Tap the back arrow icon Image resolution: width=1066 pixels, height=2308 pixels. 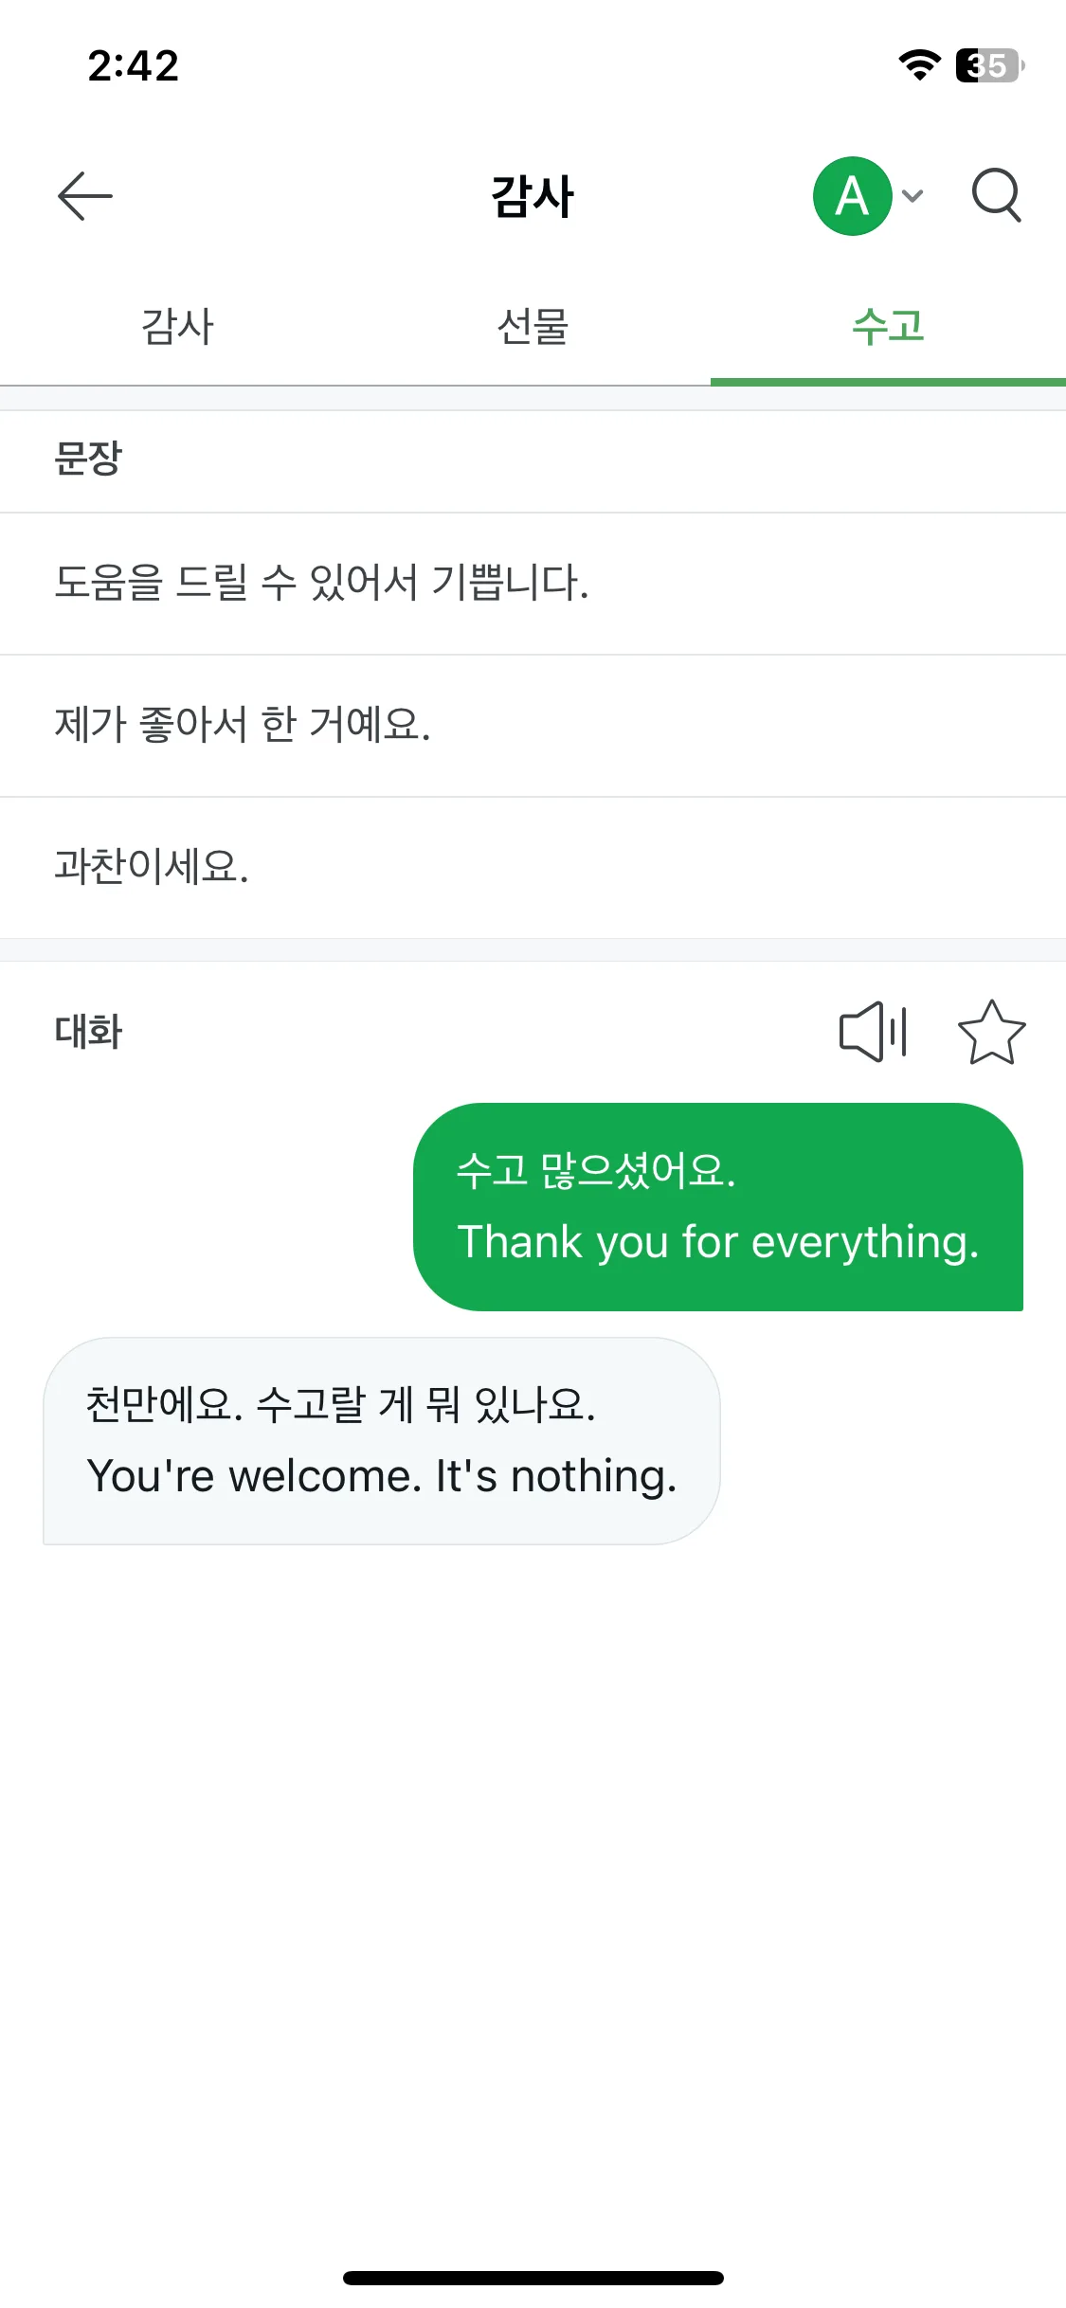(x=85, y=196)
